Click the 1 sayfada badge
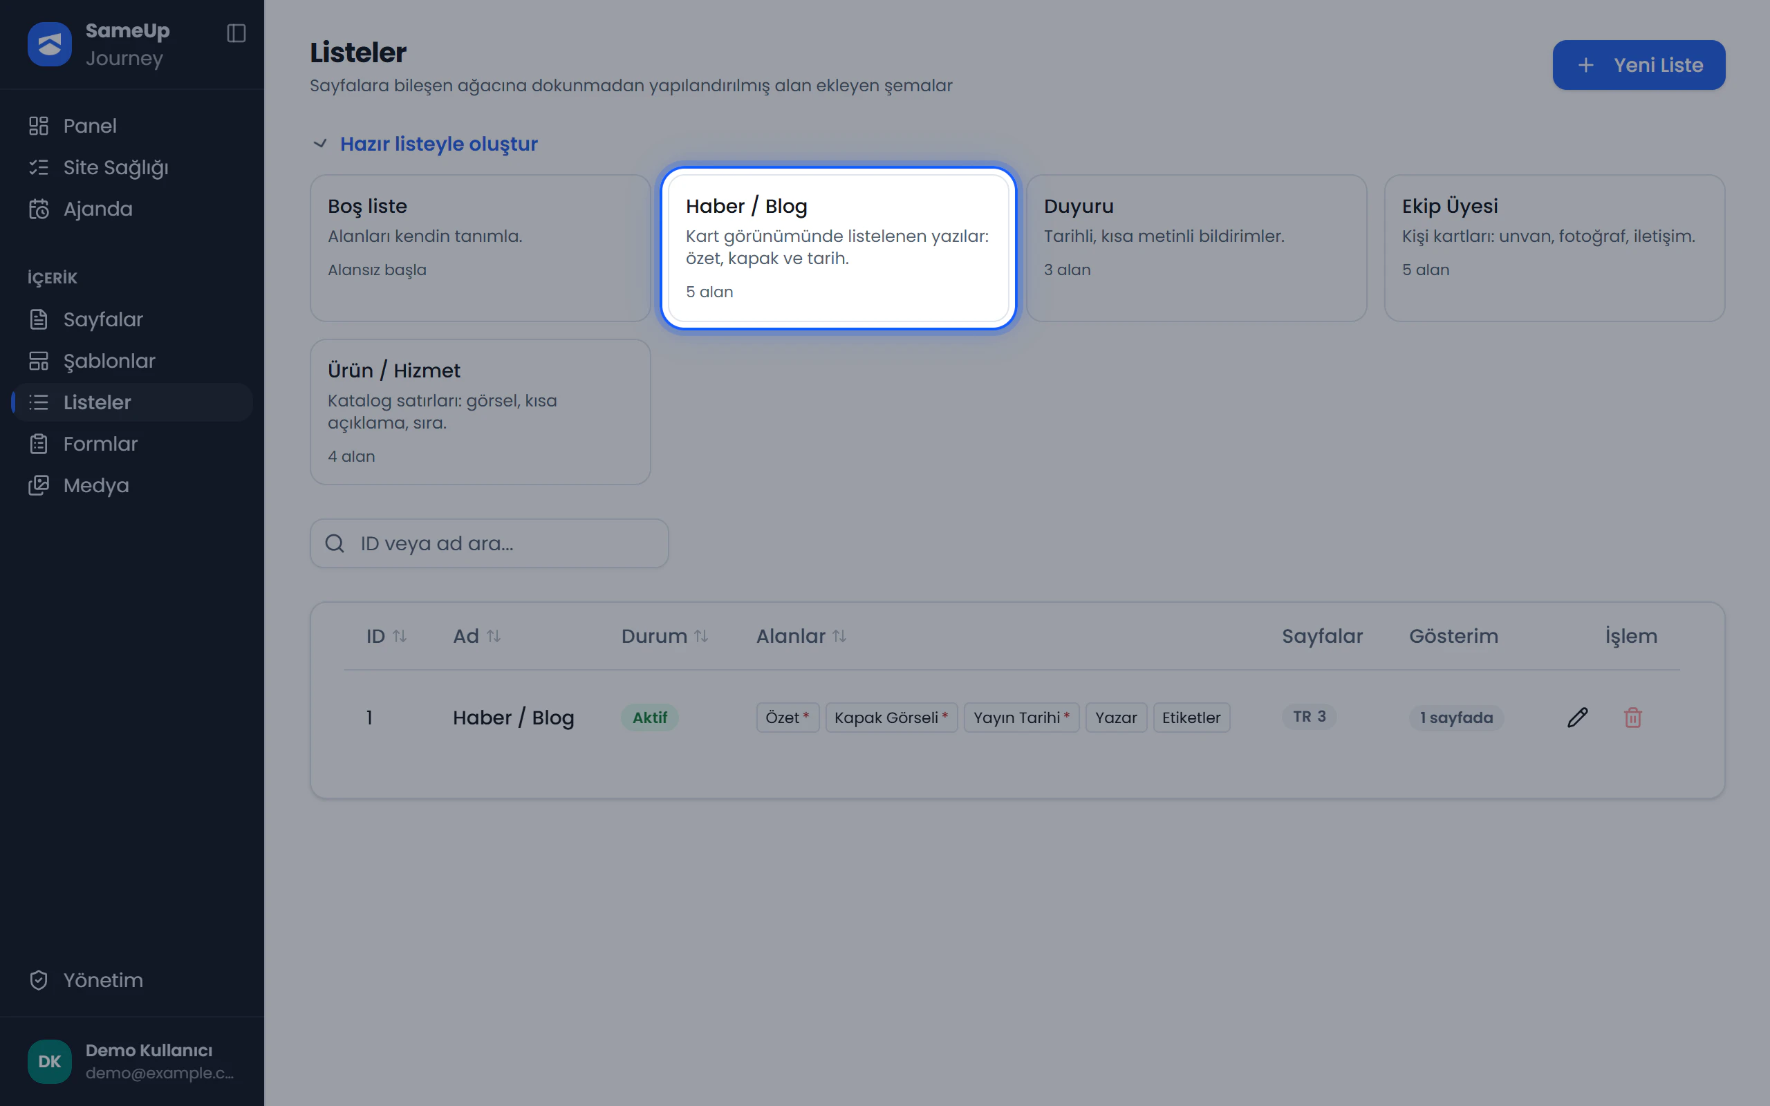Screen dimensions: 1770x1106 point(1456,718)
